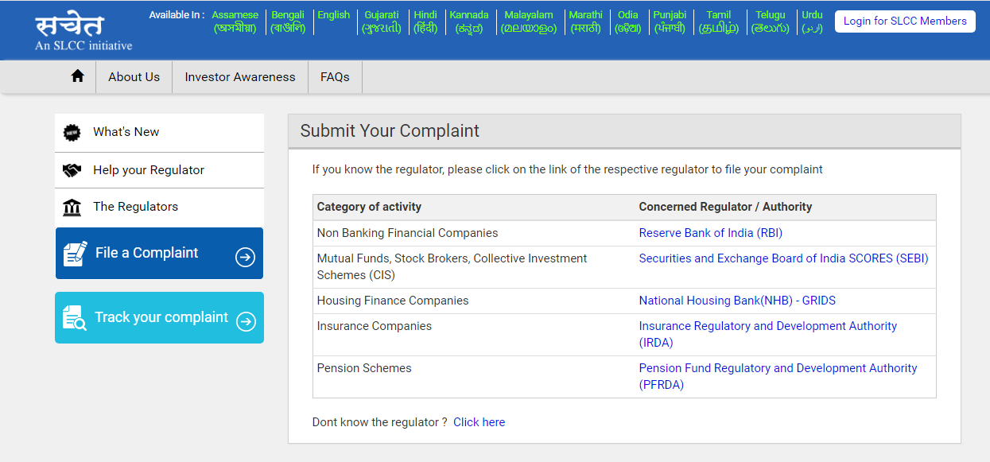Click the document pencil icon on File a Complaint
This screenshot has width=990, height=462.
75,254
